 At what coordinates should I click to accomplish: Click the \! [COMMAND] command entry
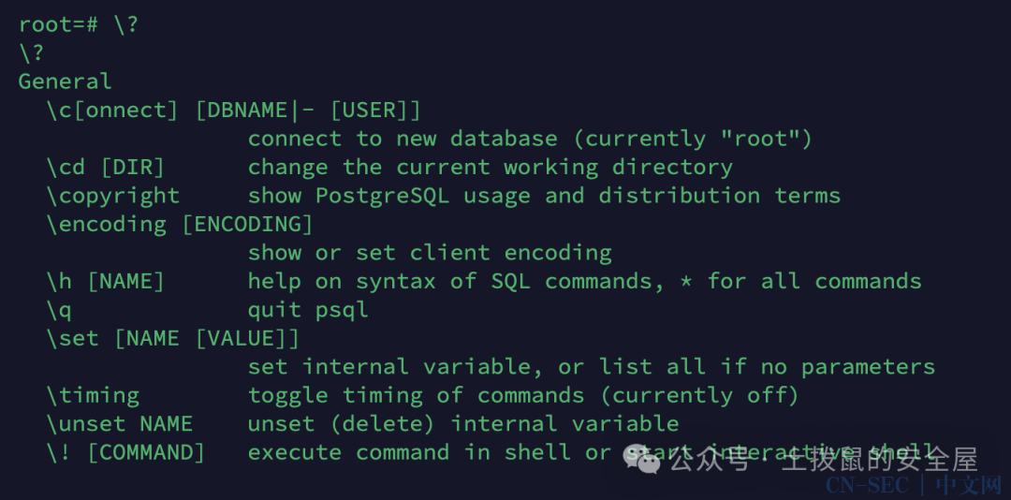click(x=125, y=452)
